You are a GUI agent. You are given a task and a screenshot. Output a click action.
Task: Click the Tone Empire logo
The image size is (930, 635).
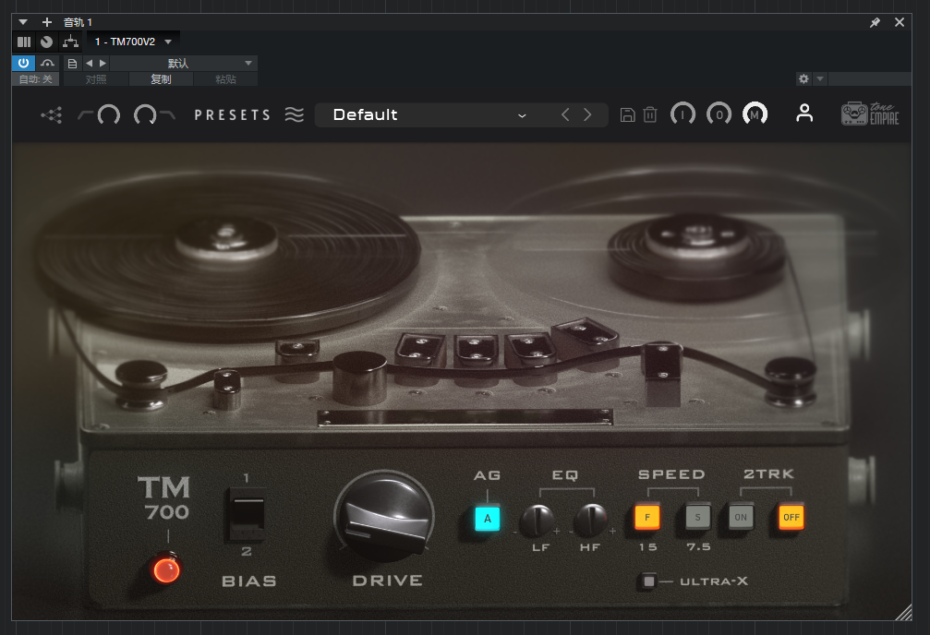[x=869, y=114]
